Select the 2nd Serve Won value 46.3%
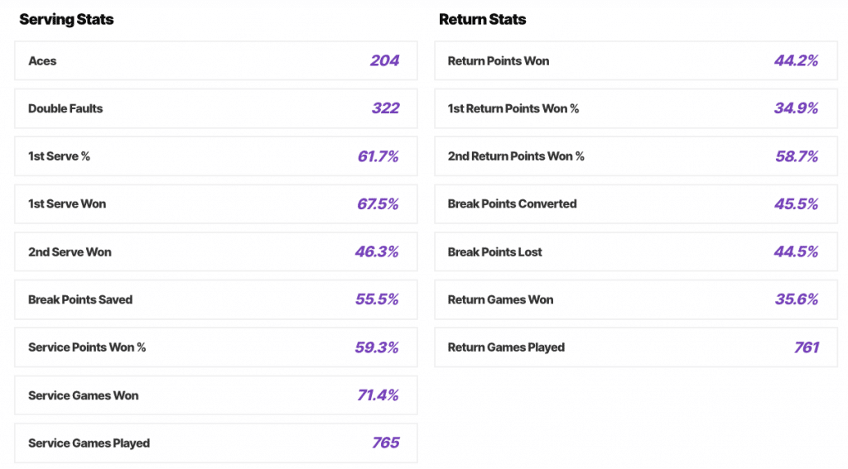Image resolution: width=848 pixels, height=469 pixels. 377,251
